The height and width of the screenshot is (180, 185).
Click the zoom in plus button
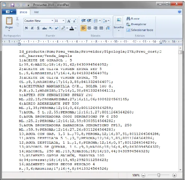[175, 176]
